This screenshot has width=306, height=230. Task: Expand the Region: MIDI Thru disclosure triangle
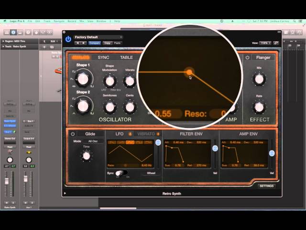[x=3, y=41]
